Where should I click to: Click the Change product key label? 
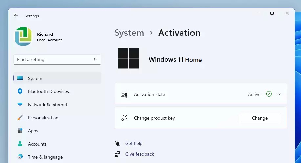click(x=154, y=118)
